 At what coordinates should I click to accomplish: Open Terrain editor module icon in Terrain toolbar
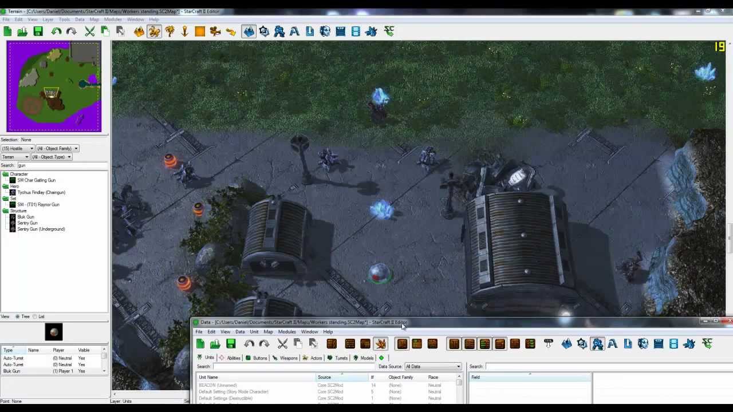(249, 31)
